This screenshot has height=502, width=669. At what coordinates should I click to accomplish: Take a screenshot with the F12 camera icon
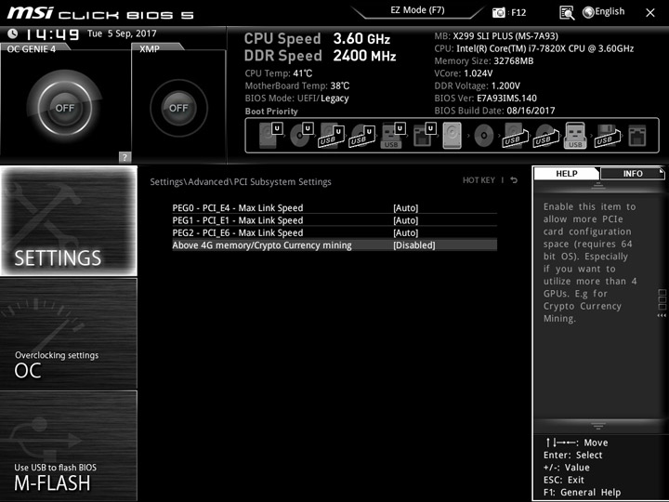(498, 13)
